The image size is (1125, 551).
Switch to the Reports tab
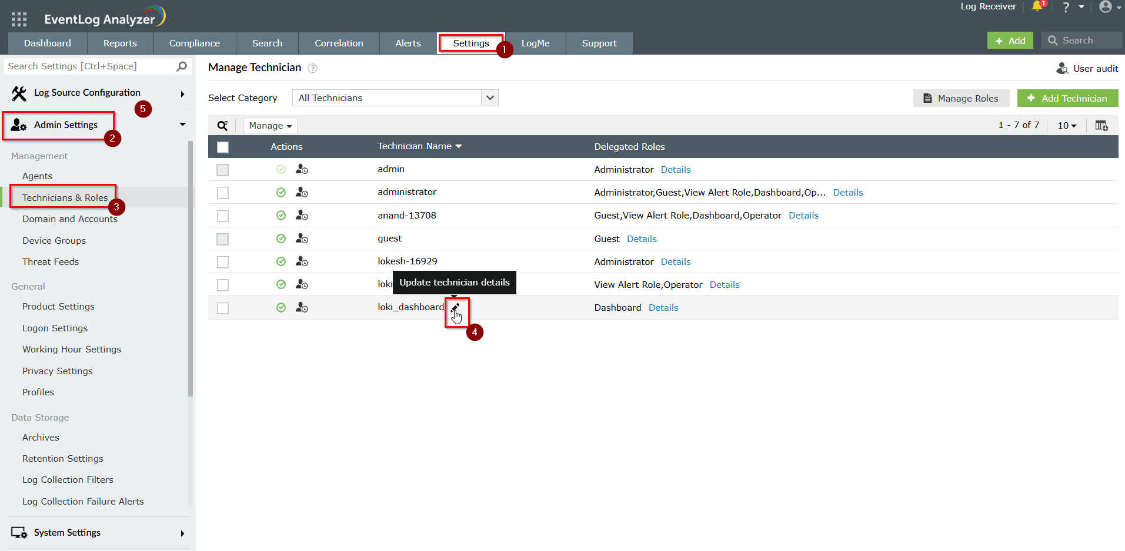click(120, 43)
